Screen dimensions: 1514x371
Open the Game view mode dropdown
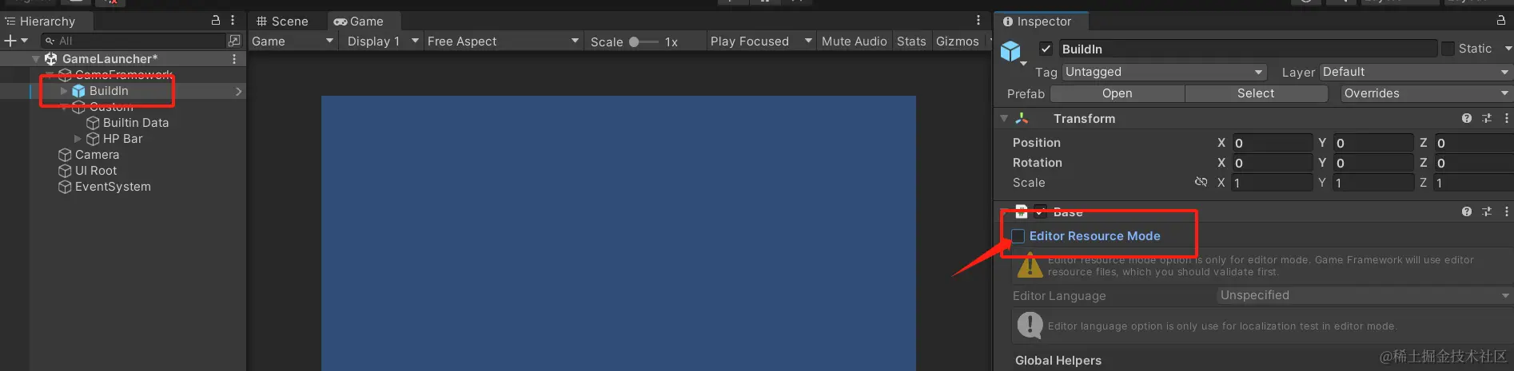point(293,41)
